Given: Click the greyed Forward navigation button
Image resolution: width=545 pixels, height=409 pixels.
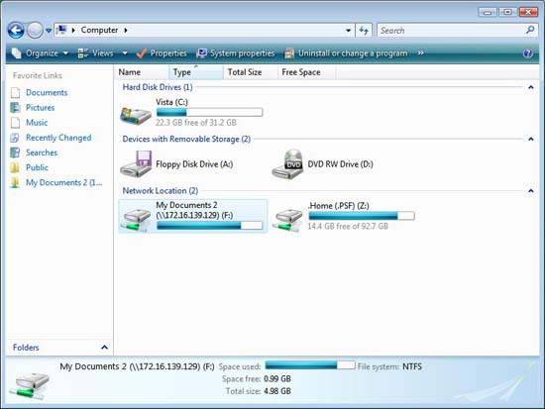Looking at the screenshot, I should 35,31.
